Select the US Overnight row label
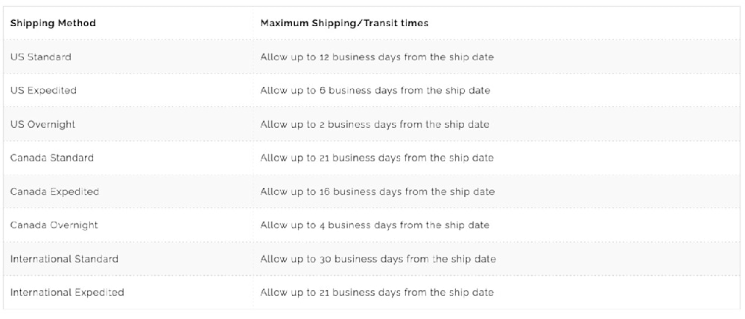Viewport: 745px width, 319px height. point(42,124)
